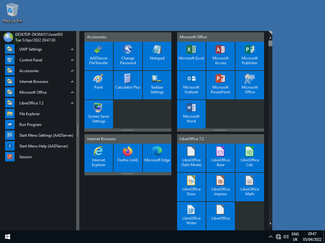Start Microsoft Edge browser

(157, 158)
